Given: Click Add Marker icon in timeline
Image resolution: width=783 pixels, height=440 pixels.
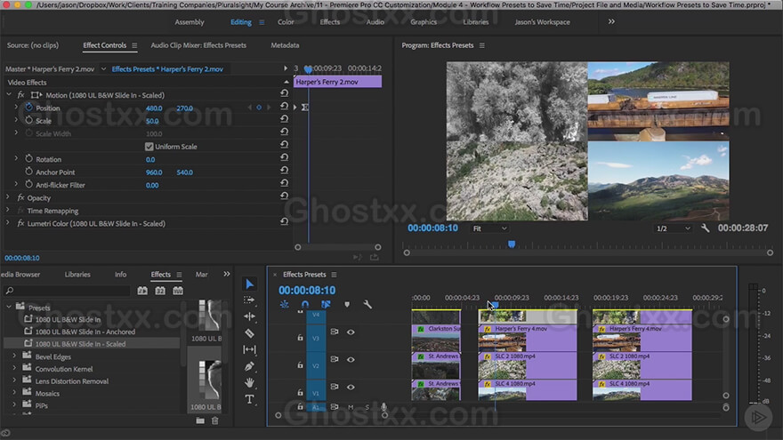Looking at the screenshot, I should pos(347,304).
